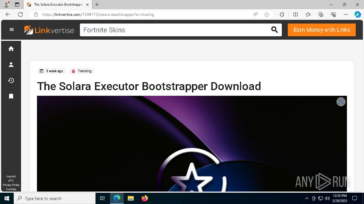The image size is (364, 204).
Task: Add this page to favorites star
Action: (x=267, y=14)
